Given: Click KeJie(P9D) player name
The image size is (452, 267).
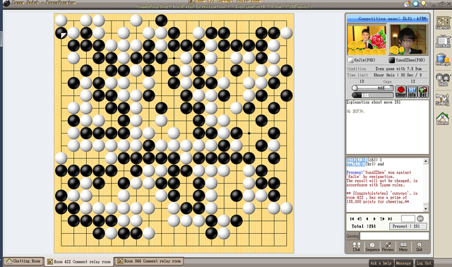Looking at the screenshot, I should click(x=364, y=60).
